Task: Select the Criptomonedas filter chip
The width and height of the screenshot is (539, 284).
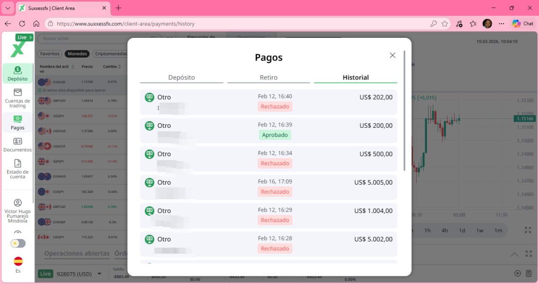Action: (x=111, y=53)
